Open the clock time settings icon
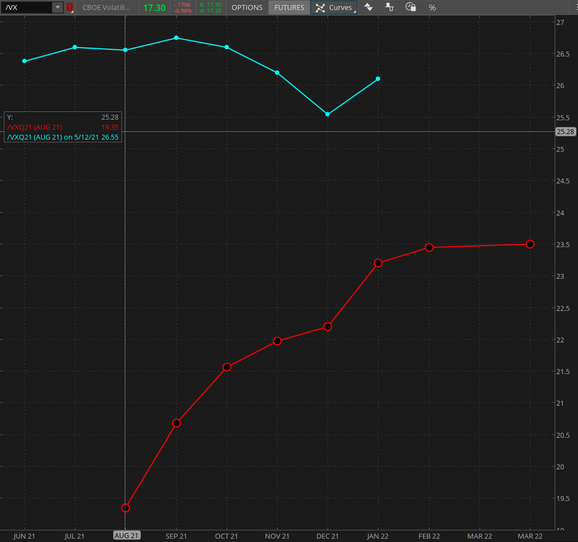Viewport: 578px width, 542px height. (411, 8)
